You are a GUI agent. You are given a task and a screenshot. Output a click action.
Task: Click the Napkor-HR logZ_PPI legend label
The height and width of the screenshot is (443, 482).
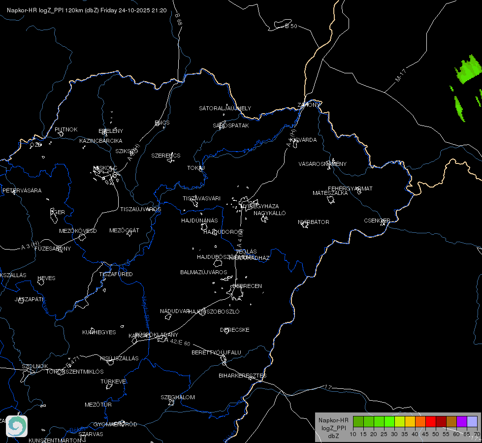pos(333,428)
